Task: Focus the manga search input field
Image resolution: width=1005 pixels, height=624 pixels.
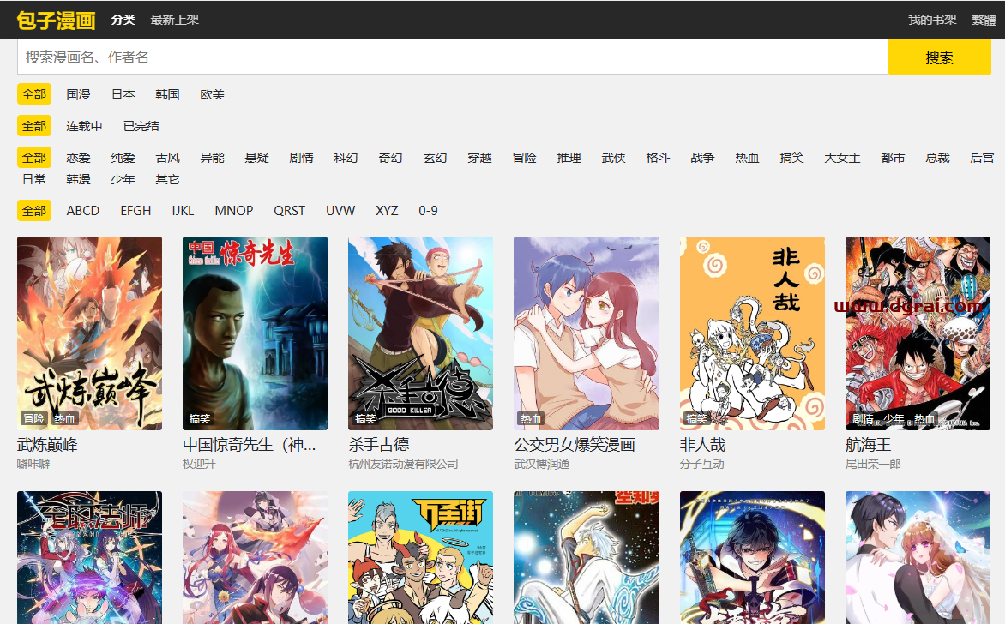Action: (x=453, y=57)
